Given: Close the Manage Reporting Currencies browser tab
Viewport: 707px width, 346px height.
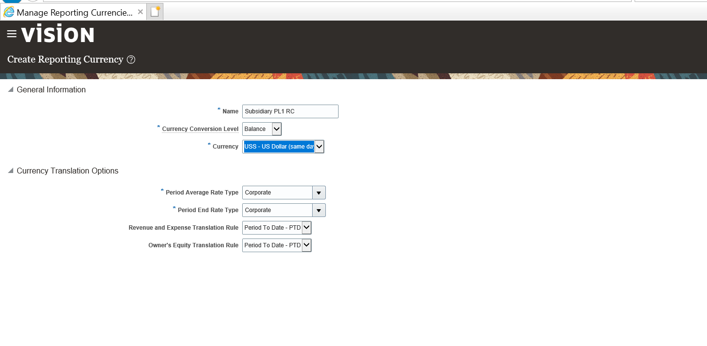Looking at the screenshot, I should pyautogui.click(x=140, y=12).
